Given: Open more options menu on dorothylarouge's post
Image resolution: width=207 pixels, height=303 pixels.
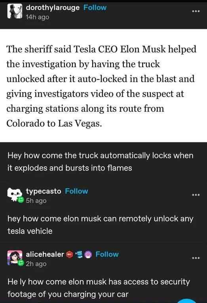Looking at the screenshot, I should [196, 11].
